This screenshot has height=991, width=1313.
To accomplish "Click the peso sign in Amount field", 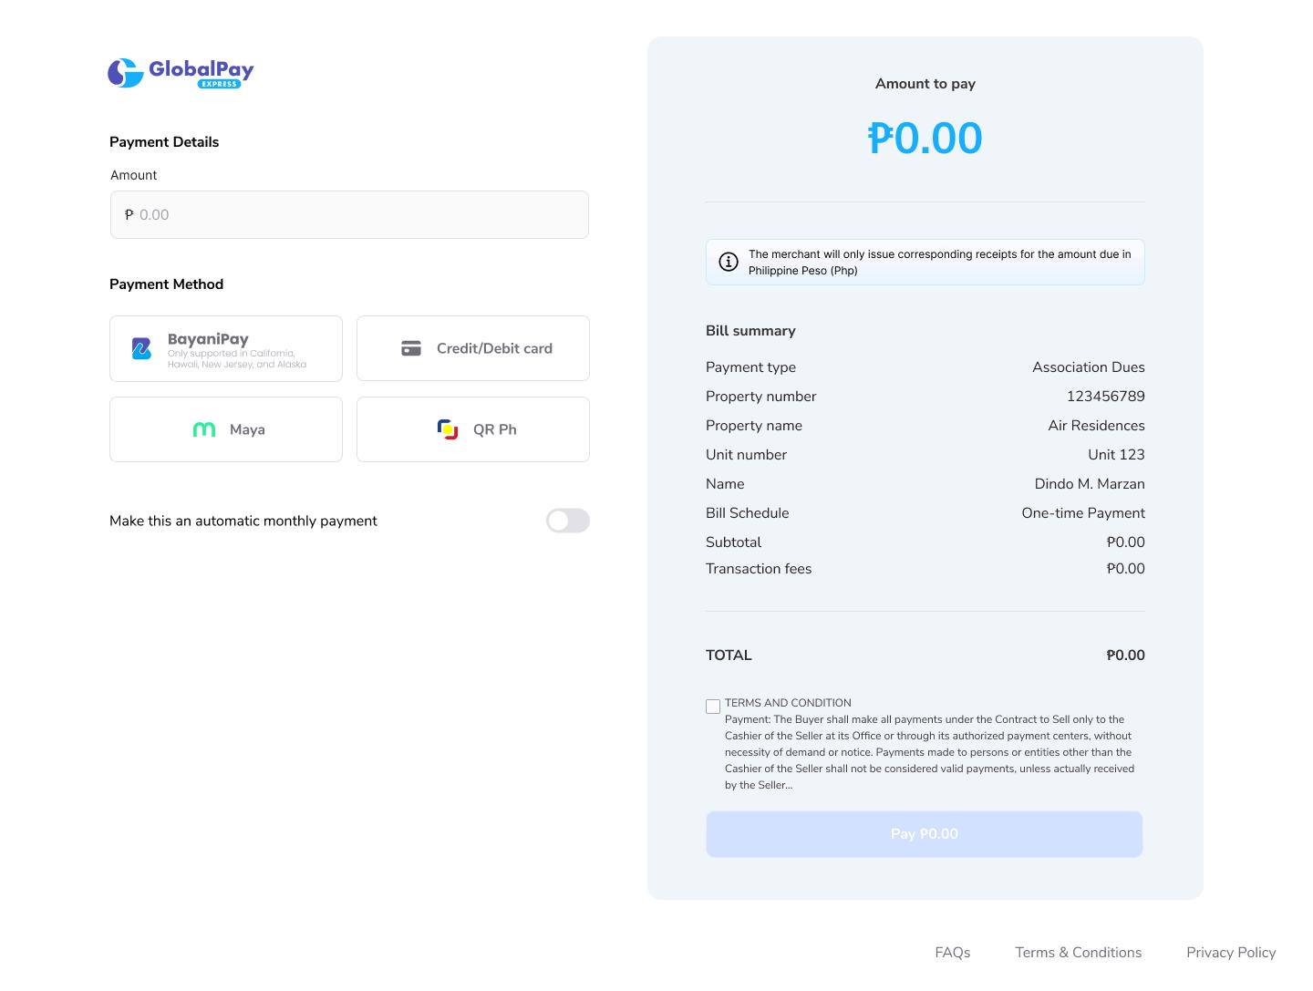I will tap(129, 215).
